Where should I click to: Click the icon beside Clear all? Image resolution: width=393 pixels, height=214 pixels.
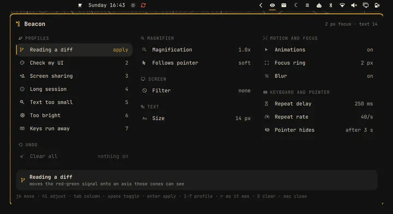tap(22, 156)
